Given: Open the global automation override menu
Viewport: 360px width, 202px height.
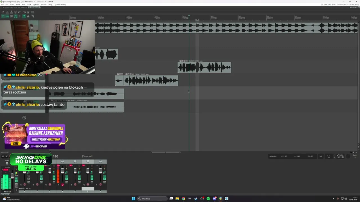Looking at the screenshot, I should click(x=341, y=156).
